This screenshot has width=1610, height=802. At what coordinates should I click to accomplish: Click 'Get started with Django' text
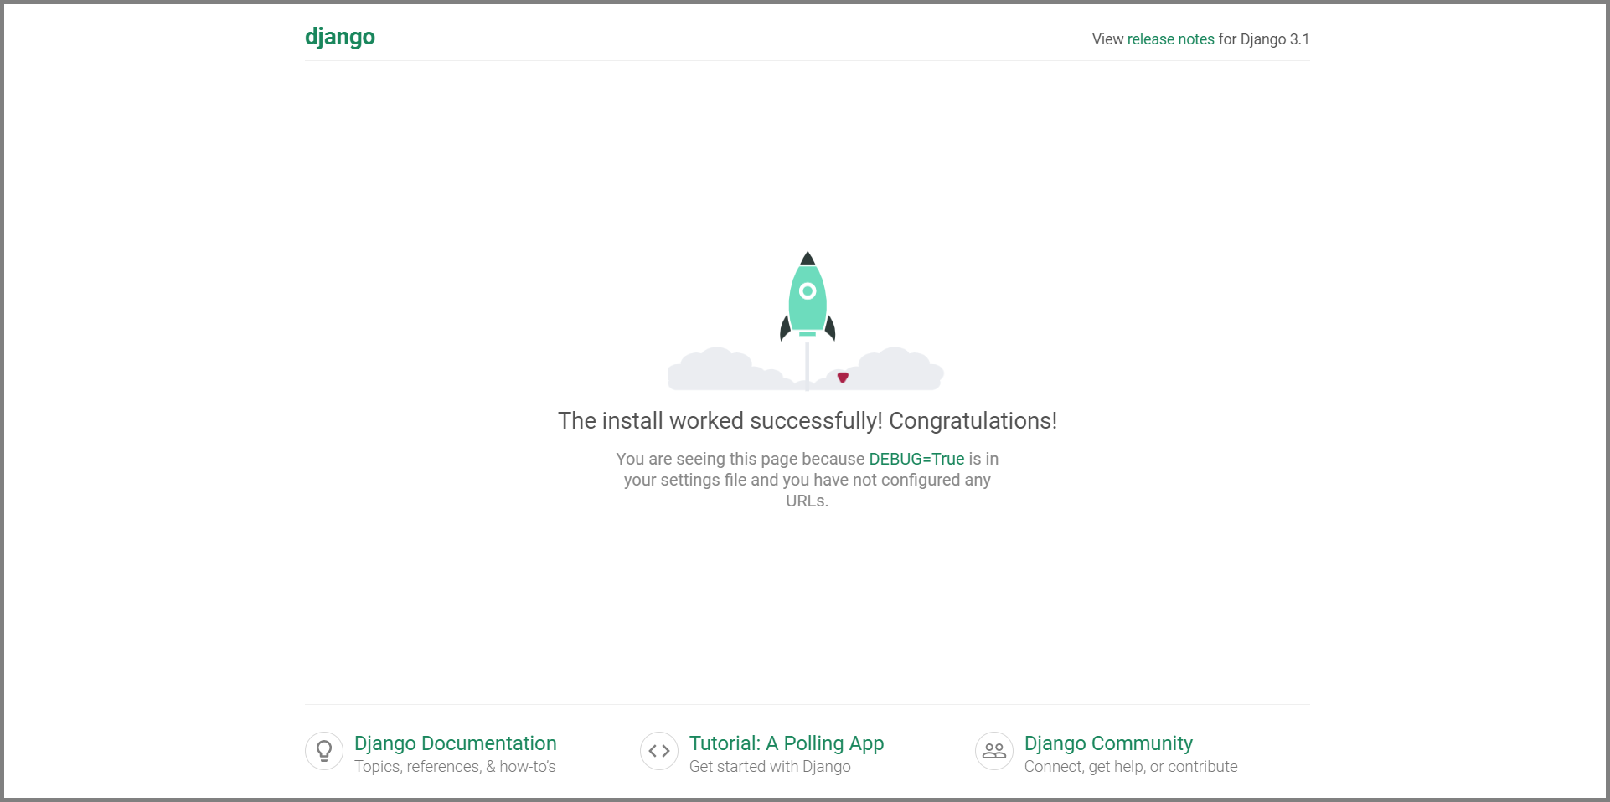click(x=770, y=767)
